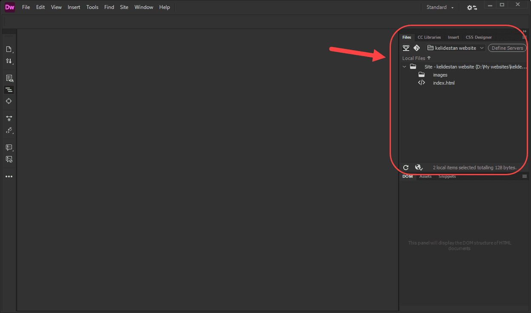Click the globe checkmark icon near Refresh
531x313 pixels.
(x=419, y=168)
